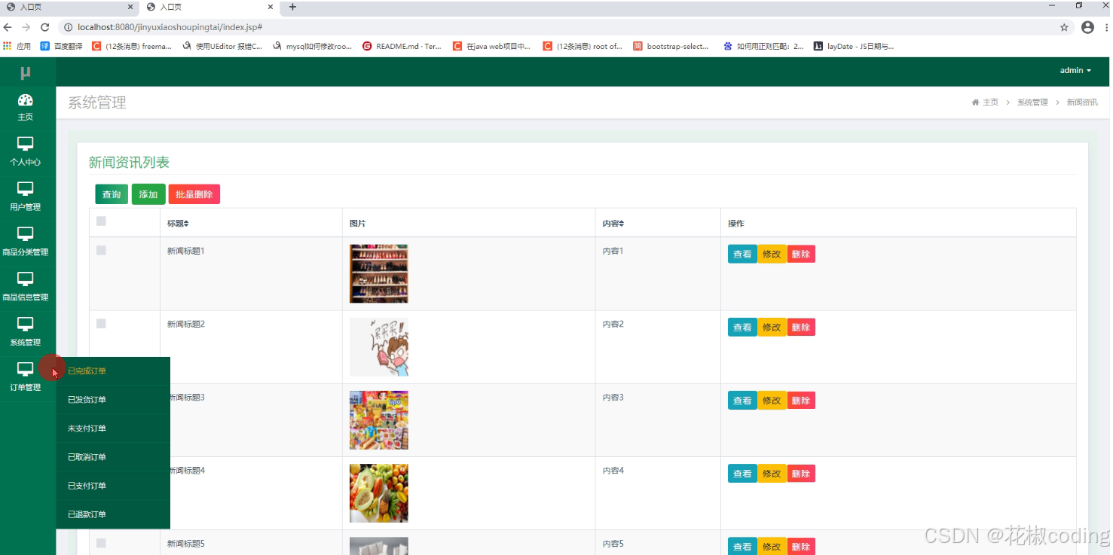Open the shoe rack thumbnail for 新闻标题1
This screenshot has width=1113, height=555.
(x=378, y=273)
